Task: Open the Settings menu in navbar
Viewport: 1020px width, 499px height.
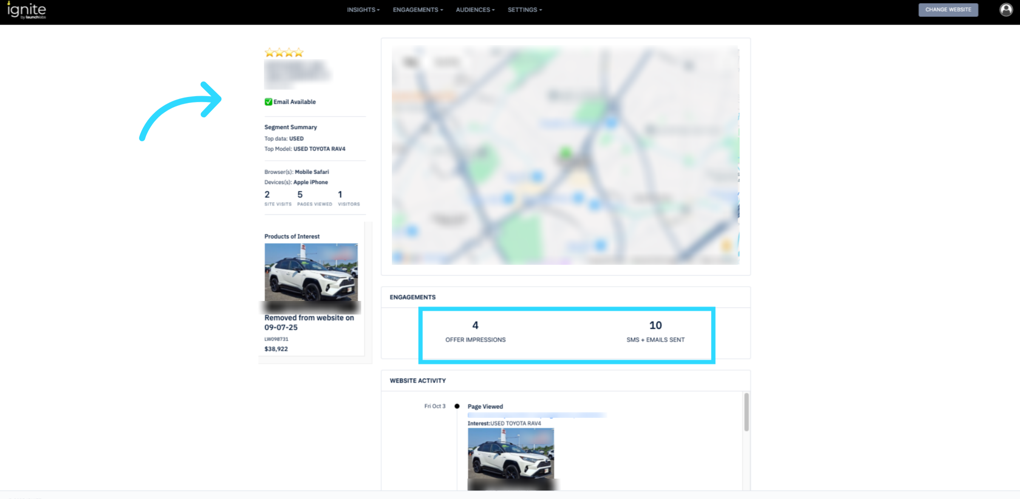Action: [x=524, y=10]
